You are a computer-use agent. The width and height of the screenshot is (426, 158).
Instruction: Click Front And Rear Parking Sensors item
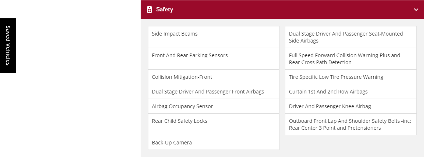[190, 55]
